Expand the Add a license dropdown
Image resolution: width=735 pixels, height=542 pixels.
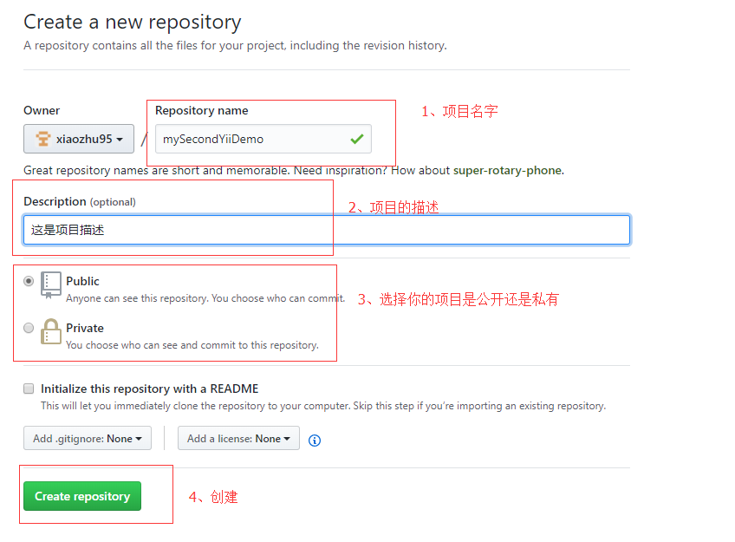tap(238, 439)
